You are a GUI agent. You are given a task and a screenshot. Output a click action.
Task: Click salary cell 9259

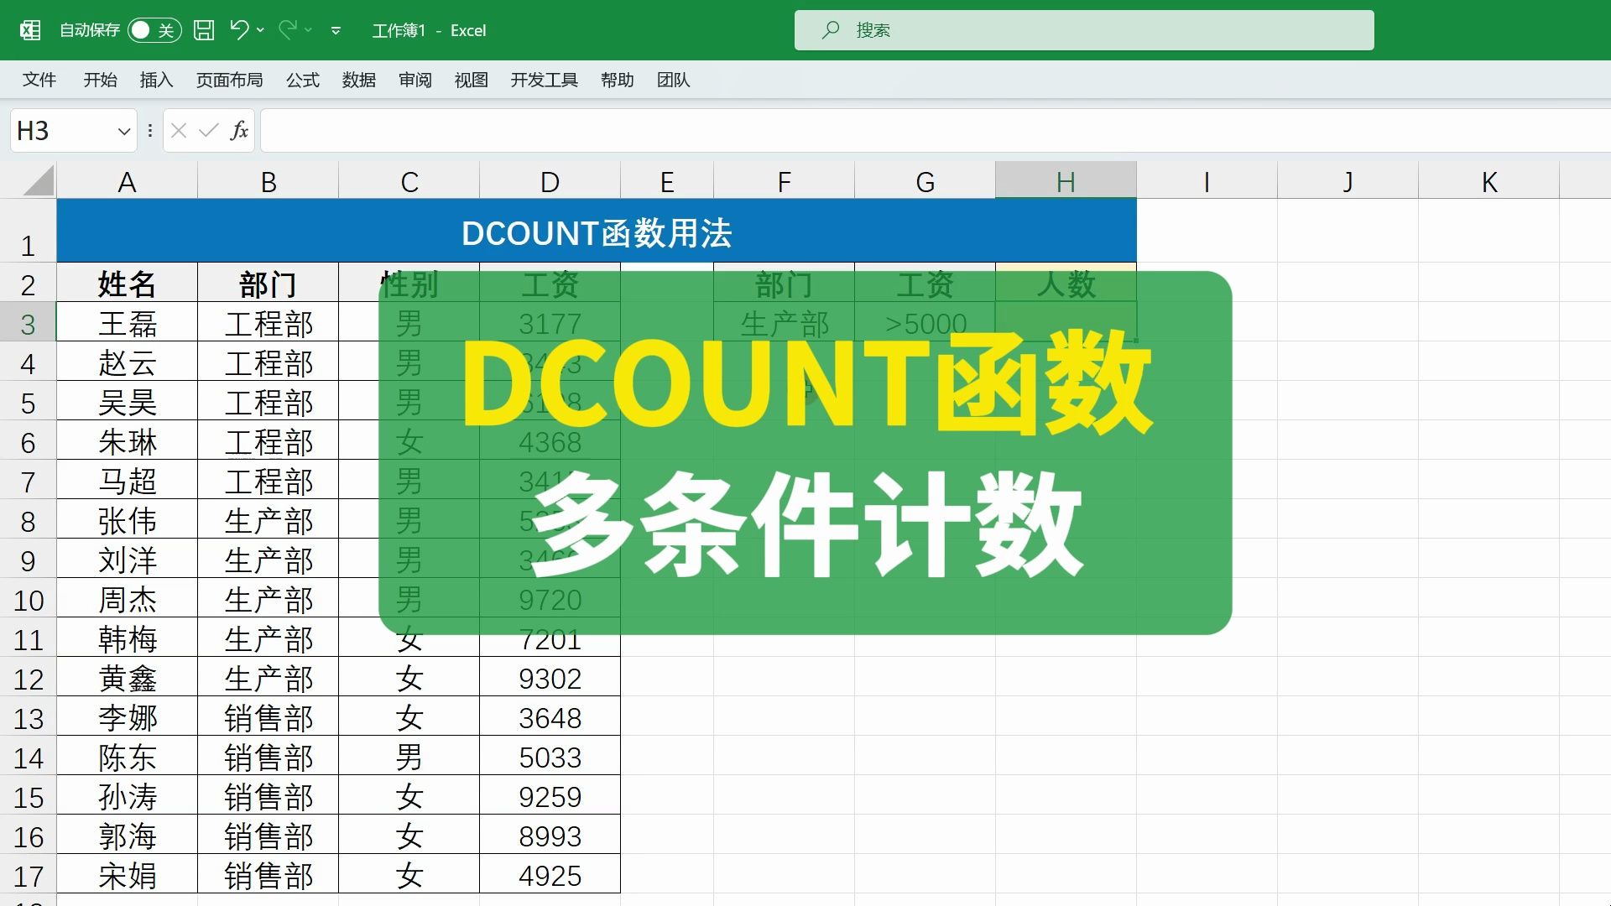pos(550,796)
